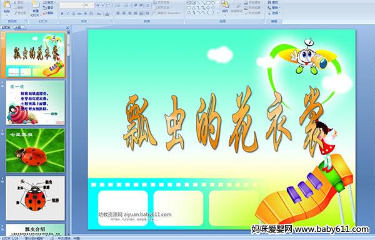Switch to the Outline pane tab
The width and height of the screenshot is (375, 240).
(x=17, y=27)
